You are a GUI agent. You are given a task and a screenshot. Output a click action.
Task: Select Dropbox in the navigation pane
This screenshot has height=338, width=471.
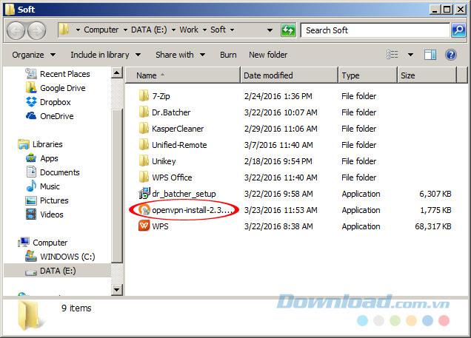tap(56, 102)
